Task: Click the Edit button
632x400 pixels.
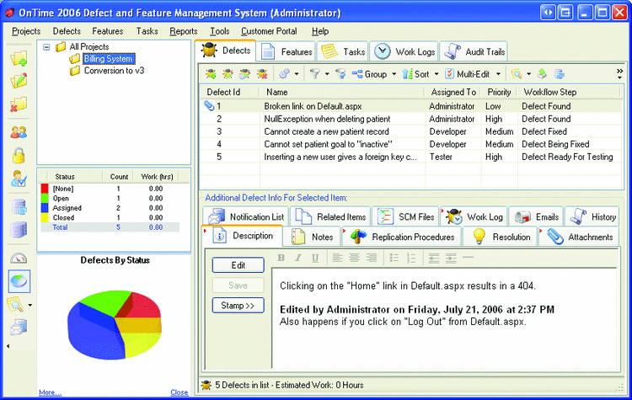Action: click(x=238, y=265)
